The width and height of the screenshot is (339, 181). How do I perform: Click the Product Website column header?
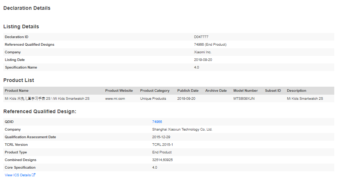coord(119,91)
